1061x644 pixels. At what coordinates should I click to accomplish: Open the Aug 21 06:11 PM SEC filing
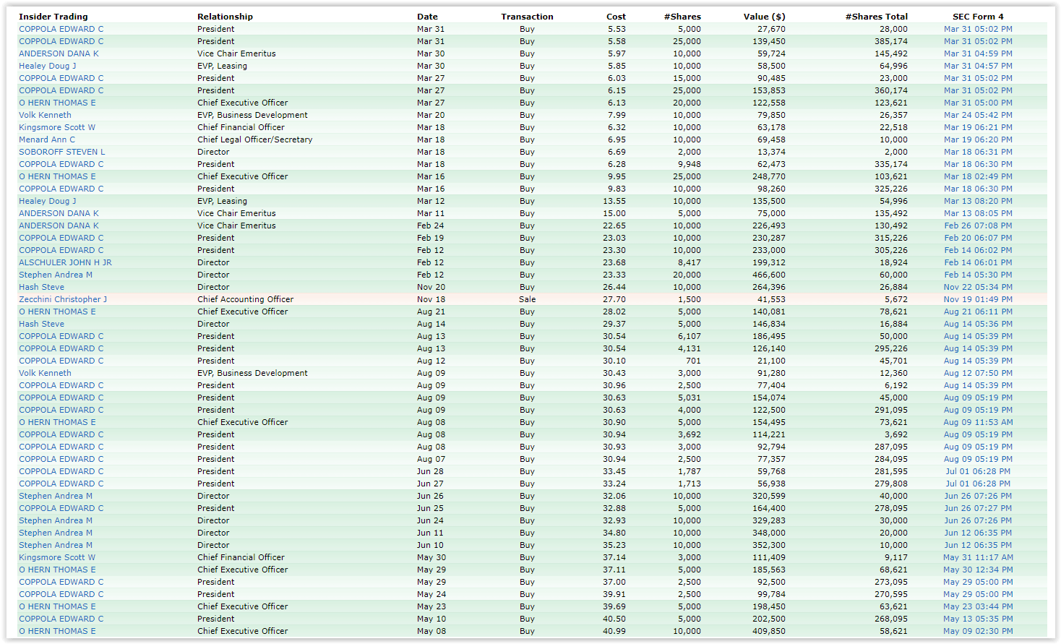click(x=978, y=312)
